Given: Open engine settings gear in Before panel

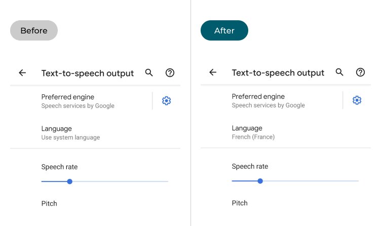Looking at the screenshot, I should click(166, 101).
